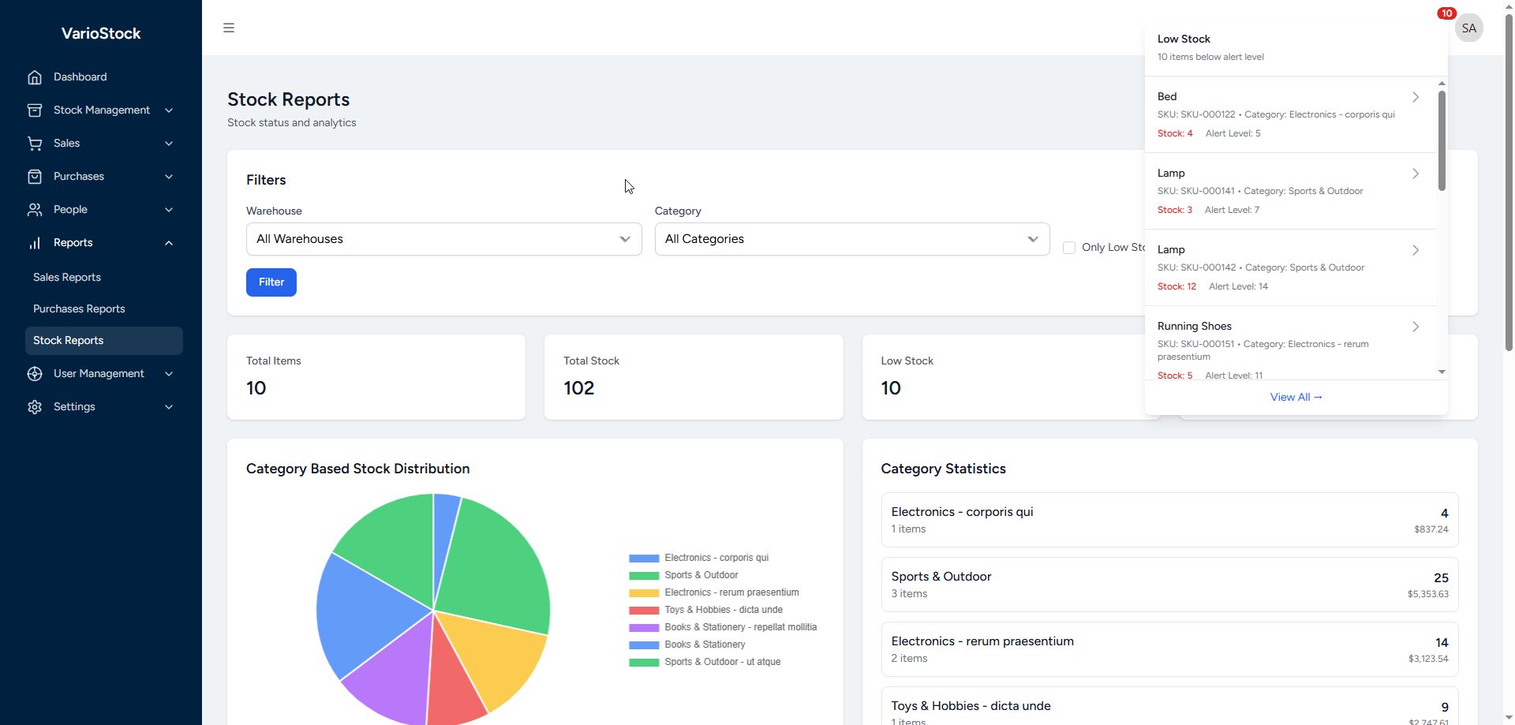Go to Dashboard in the sidebar
1515x725 pixels.
(101, 77)
